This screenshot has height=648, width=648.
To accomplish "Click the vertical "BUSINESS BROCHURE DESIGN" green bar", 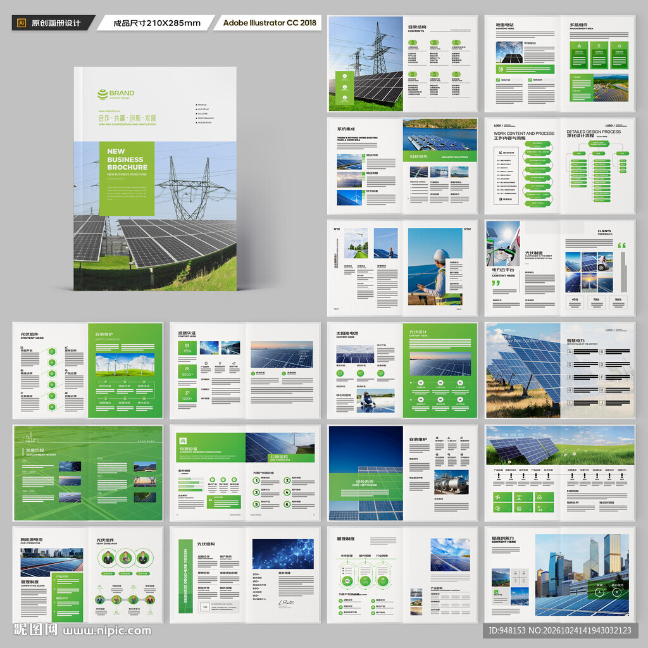I will 185,576.
